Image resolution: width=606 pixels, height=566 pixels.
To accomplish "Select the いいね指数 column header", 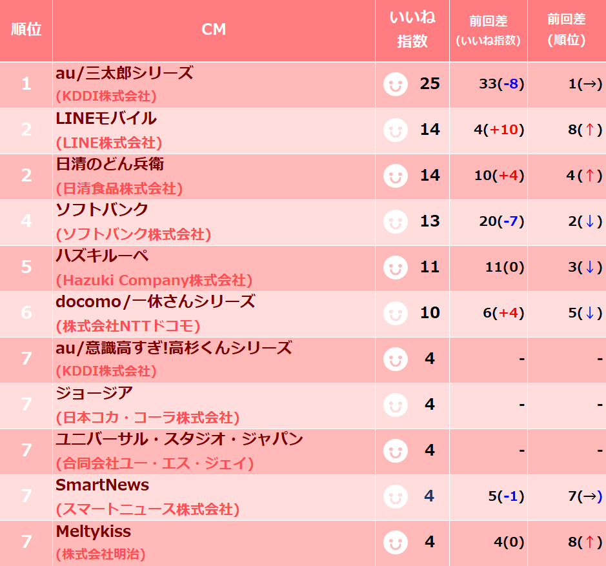I will point(412,30).
